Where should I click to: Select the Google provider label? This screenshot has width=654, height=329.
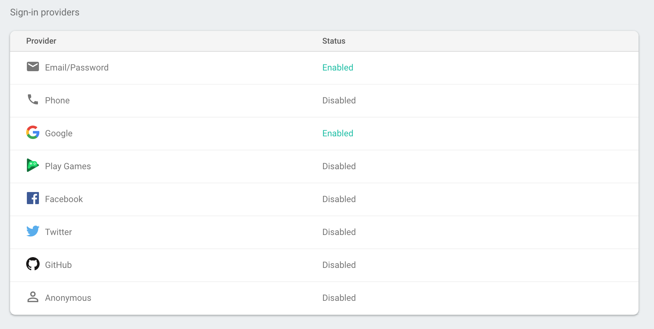[59, 133]
